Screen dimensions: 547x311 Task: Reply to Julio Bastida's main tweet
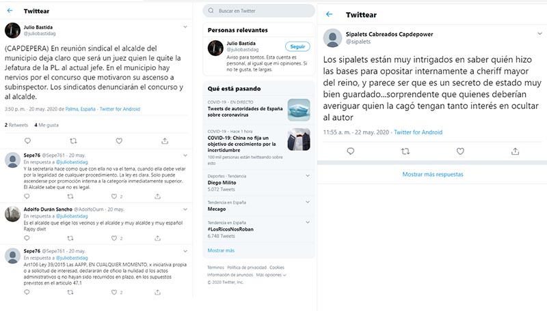tap(27, 141)
